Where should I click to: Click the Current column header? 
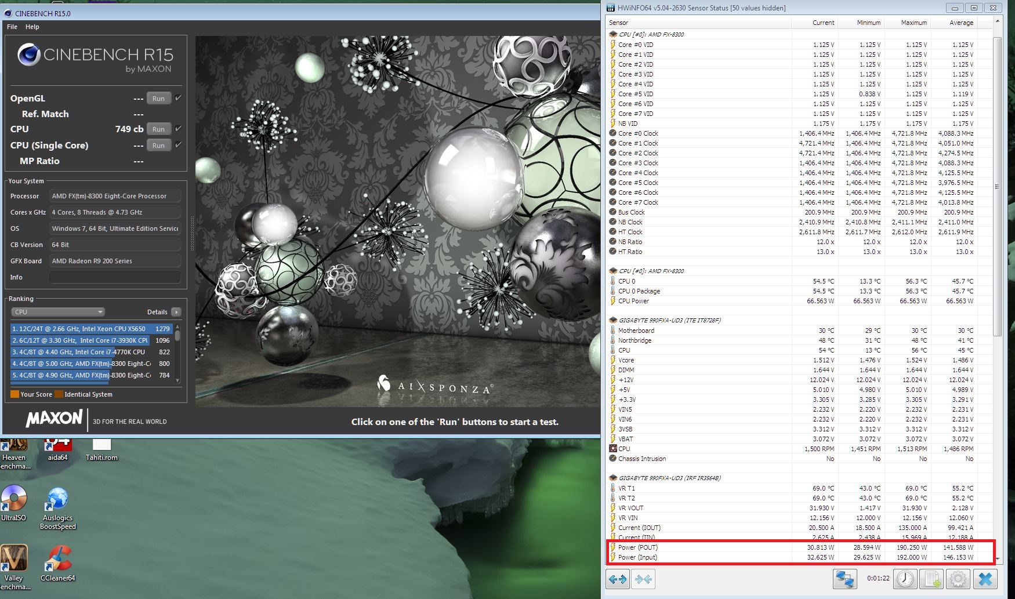pyautogui.click(x=815, y=23)
